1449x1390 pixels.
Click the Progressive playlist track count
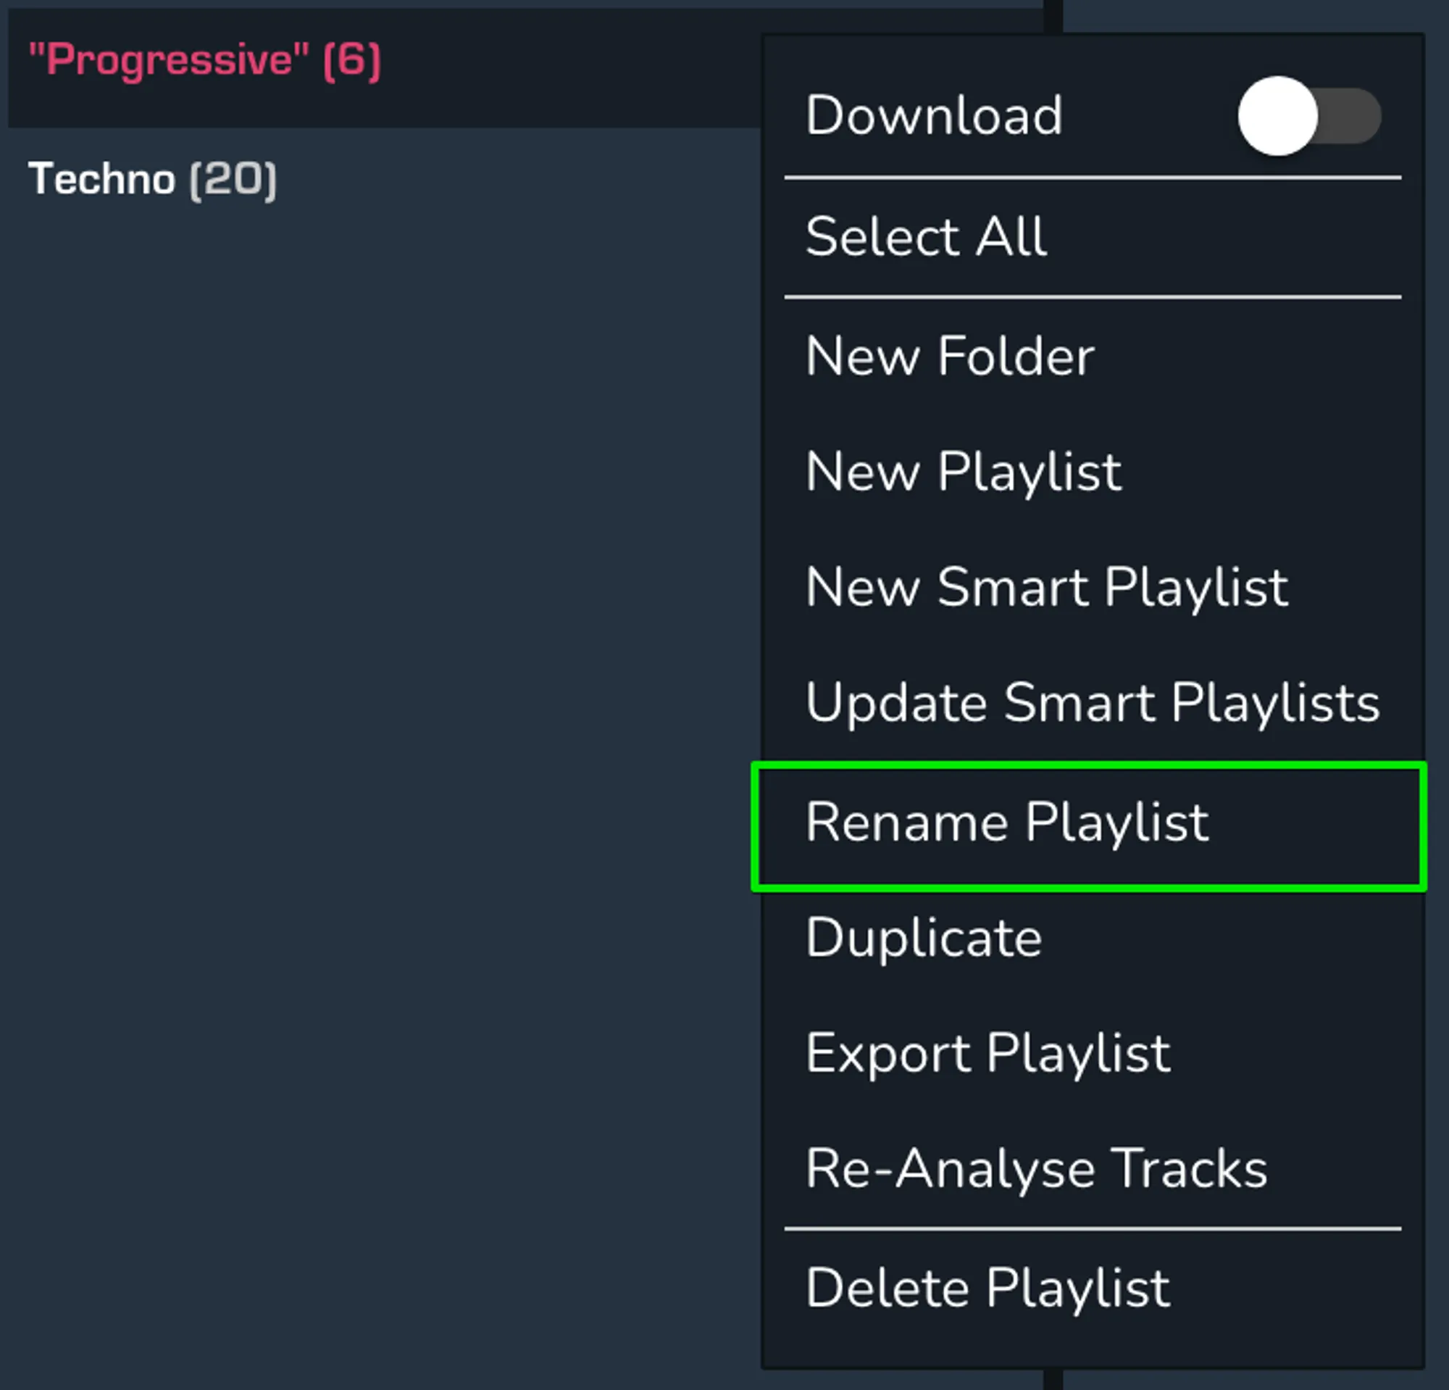tap(353, 59)
